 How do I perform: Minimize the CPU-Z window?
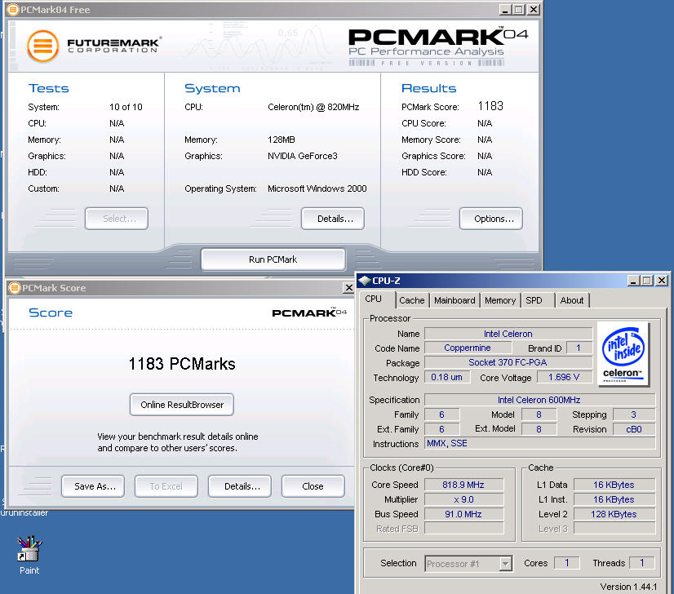[632, 281]
